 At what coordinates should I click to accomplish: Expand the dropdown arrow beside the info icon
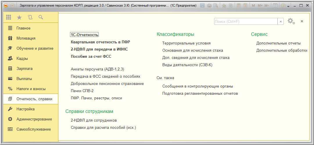[288, 6]
